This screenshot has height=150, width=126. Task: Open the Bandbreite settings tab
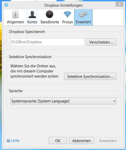point(50,17)
